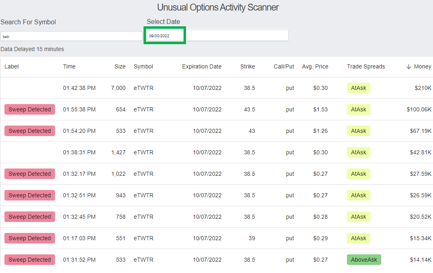Click the time 01:38:31 PM

79,152
